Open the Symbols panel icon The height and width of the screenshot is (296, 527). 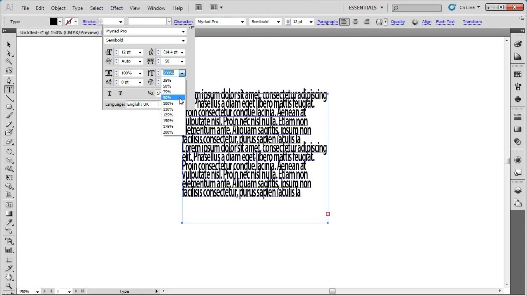coord(518,99)
